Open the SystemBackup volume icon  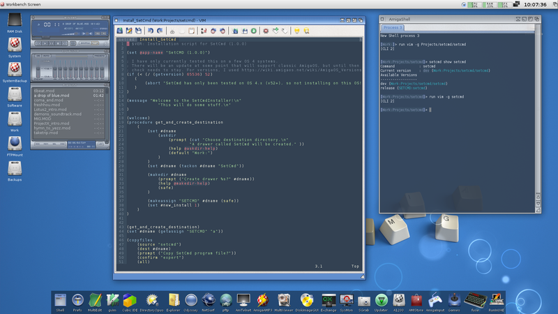15,70
